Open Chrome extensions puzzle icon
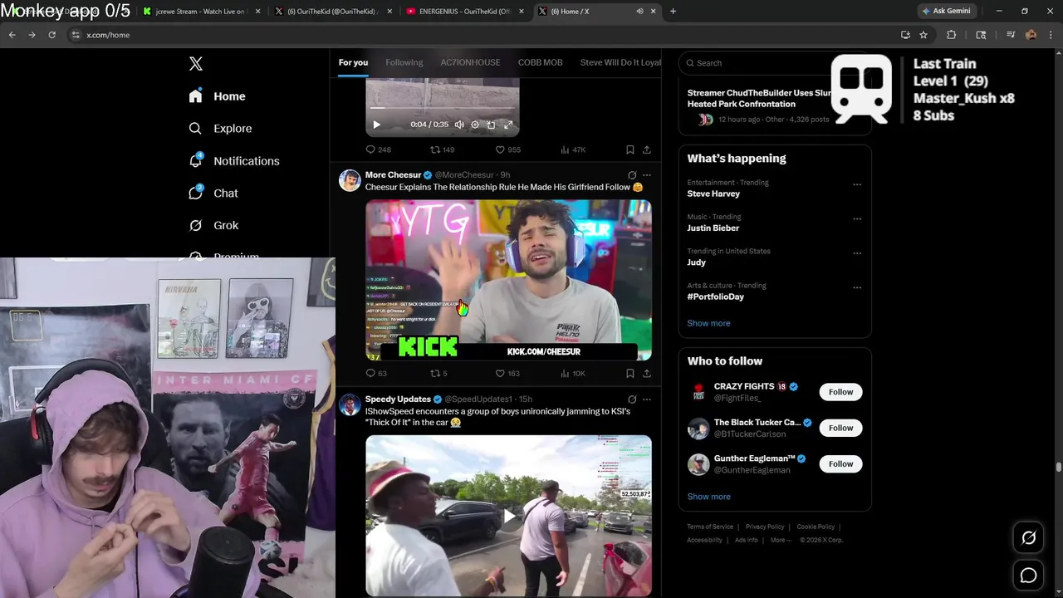The width and height of the screenshot is (1063, 598). click(952, 35)
